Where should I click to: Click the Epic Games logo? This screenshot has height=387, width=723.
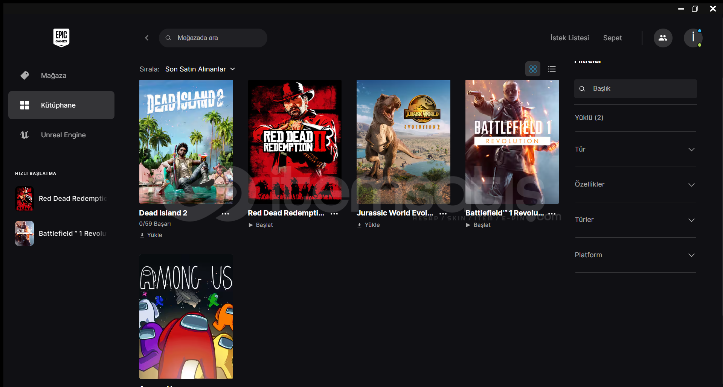coord(61,38)
